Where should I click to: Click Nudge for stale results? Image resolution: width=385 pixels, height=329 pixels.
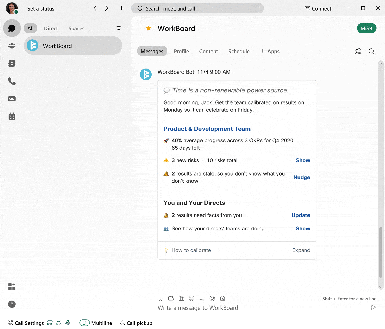302,177
